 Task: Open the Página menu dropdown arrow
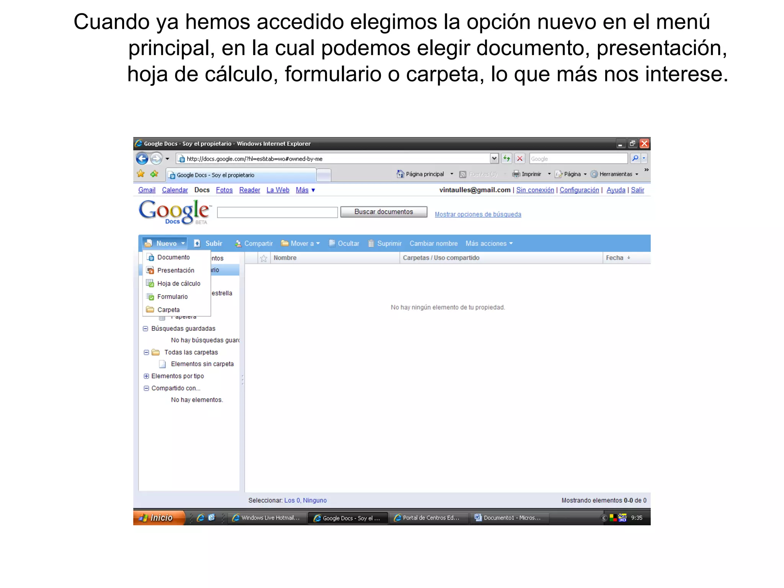pos(585,174)
